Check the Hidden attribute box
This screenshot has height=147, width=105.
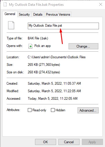coord(53,110)
